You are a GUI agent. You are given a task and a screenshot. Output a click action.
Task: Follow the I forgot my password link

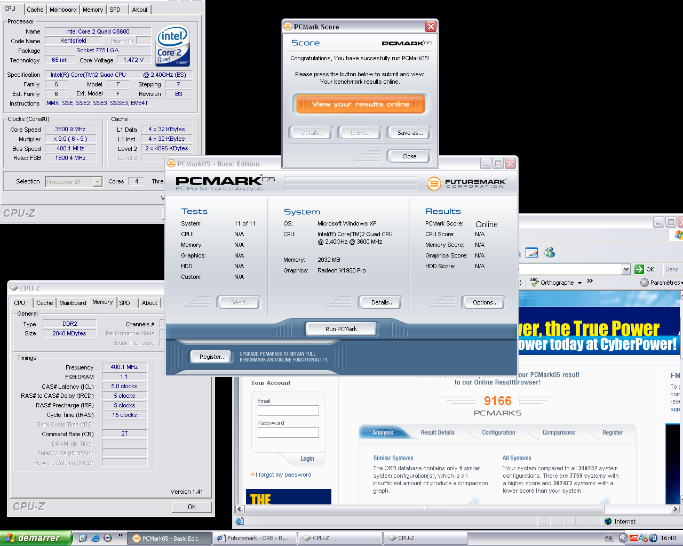click(x=284, y=475)
